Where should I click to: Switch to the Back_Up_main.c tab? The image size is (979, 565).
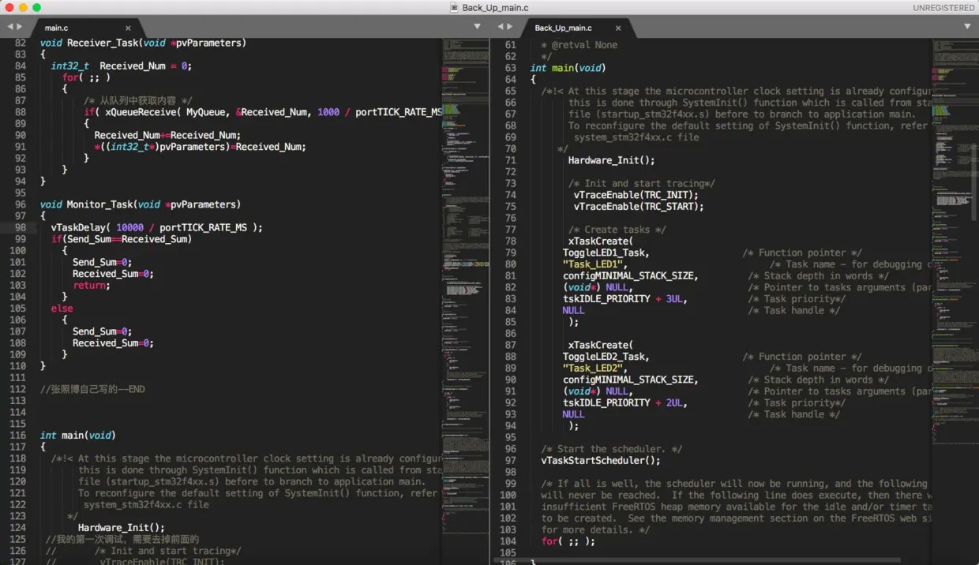(563, 28)
